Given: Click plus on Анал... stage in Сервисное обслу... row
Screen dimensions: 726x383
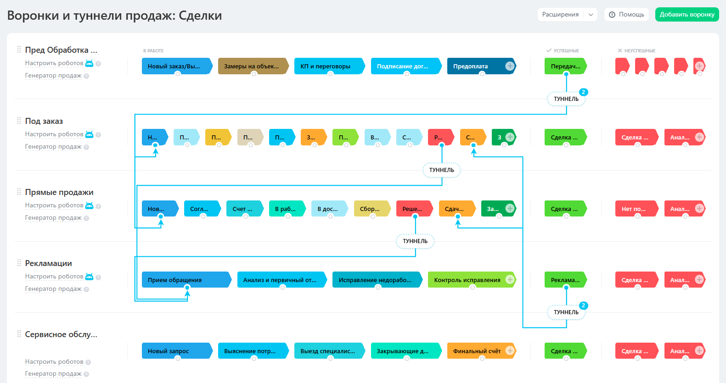Looking at the screenshot, I should tap(699, 350).
